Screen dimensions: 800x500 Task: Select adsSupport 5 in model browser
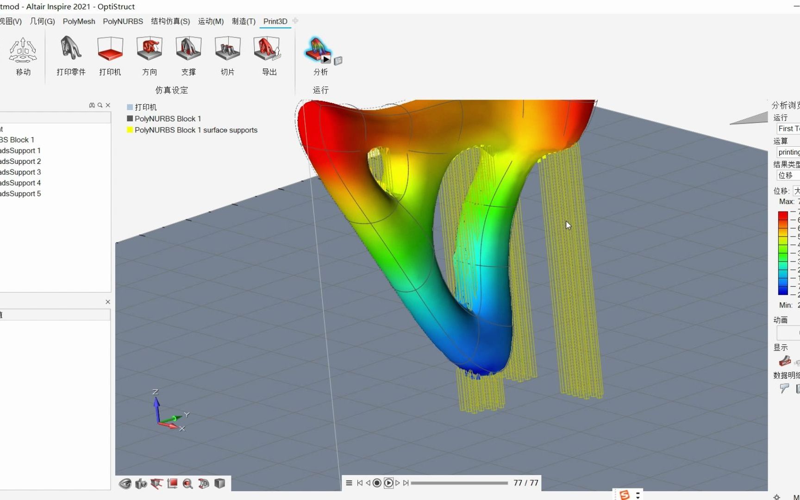(20, 194)
